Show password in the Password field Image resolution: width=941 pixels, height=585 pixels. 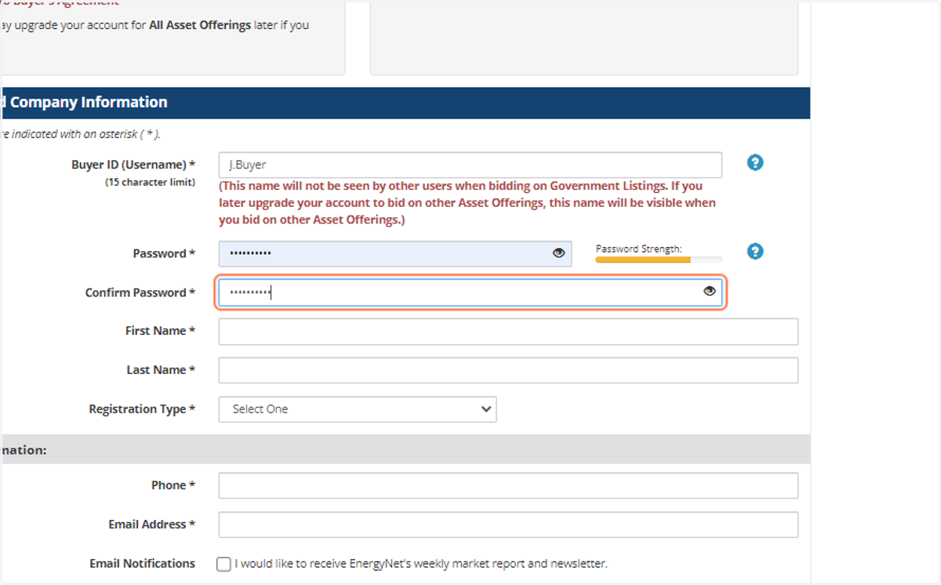click(559, 253)
